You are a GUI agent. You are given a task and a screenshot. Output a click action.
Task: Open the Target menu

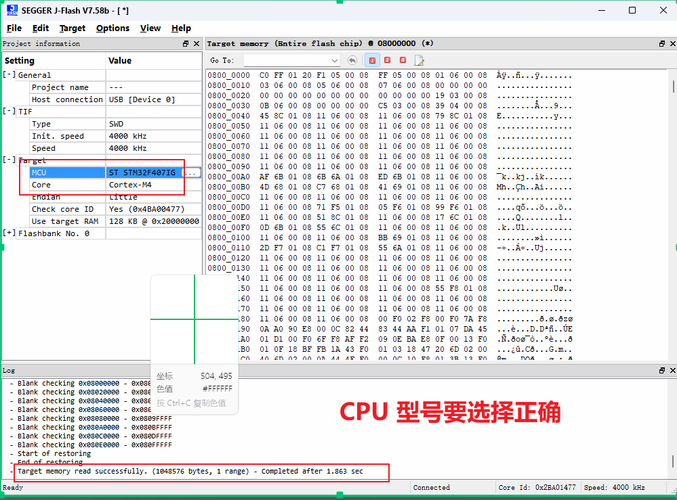coord(73,28)
